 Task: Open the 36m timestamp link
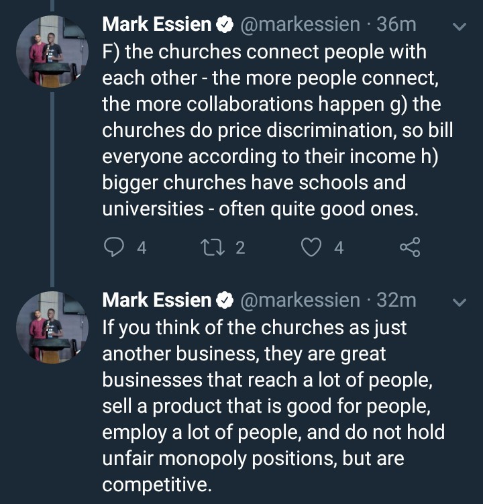coord(396,25)
